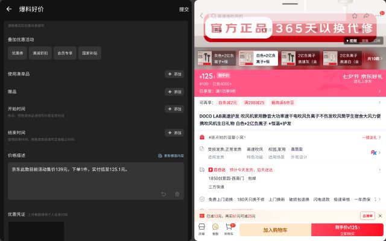
Task: Tap 到手价¥125.1 立即购买
Action: pos(347,230)
